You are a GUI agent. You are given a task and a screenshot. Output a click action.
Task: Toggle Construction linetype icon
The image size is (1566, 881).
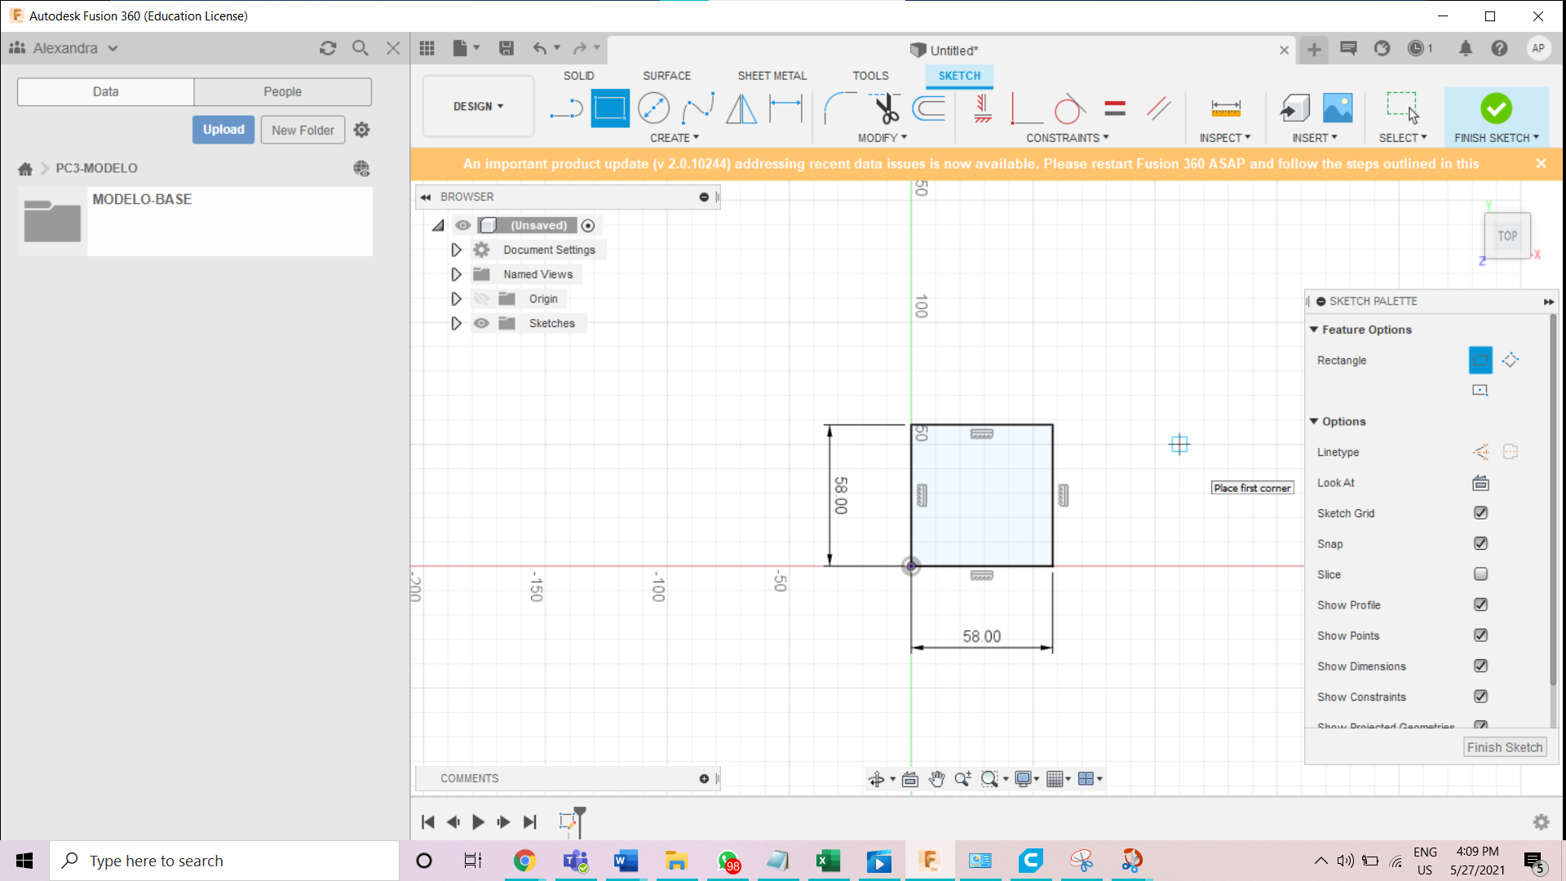coord(1481,452)
